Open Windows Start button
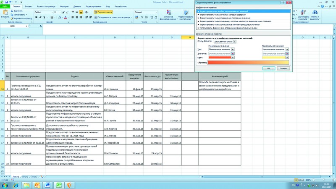336x189 pixels. click(x=5, y=185)
